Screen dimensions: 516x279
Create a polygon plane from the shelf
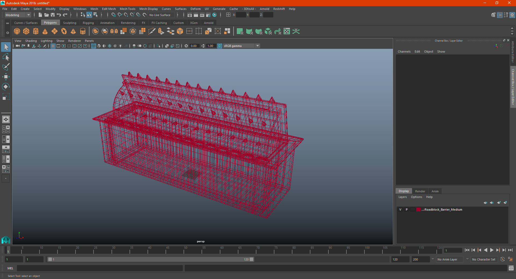55,31
